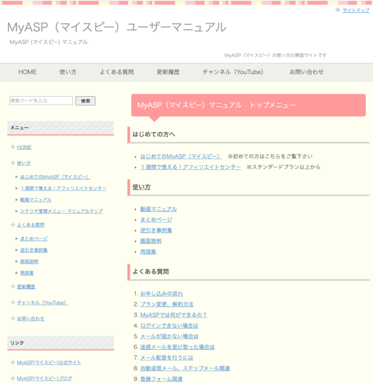The height and width of the screenshot is (384, 373).
Task: Open はじめてのMyASP(マイスピー) in main content
Action: point(181,156)
